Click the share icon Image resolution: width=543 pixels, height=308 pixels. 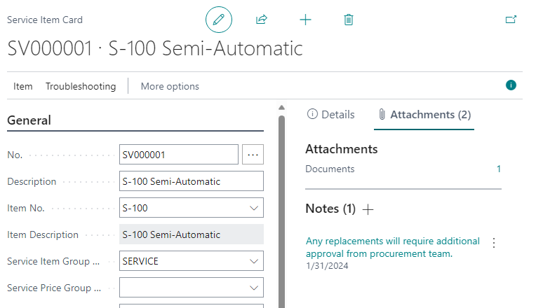262,20
